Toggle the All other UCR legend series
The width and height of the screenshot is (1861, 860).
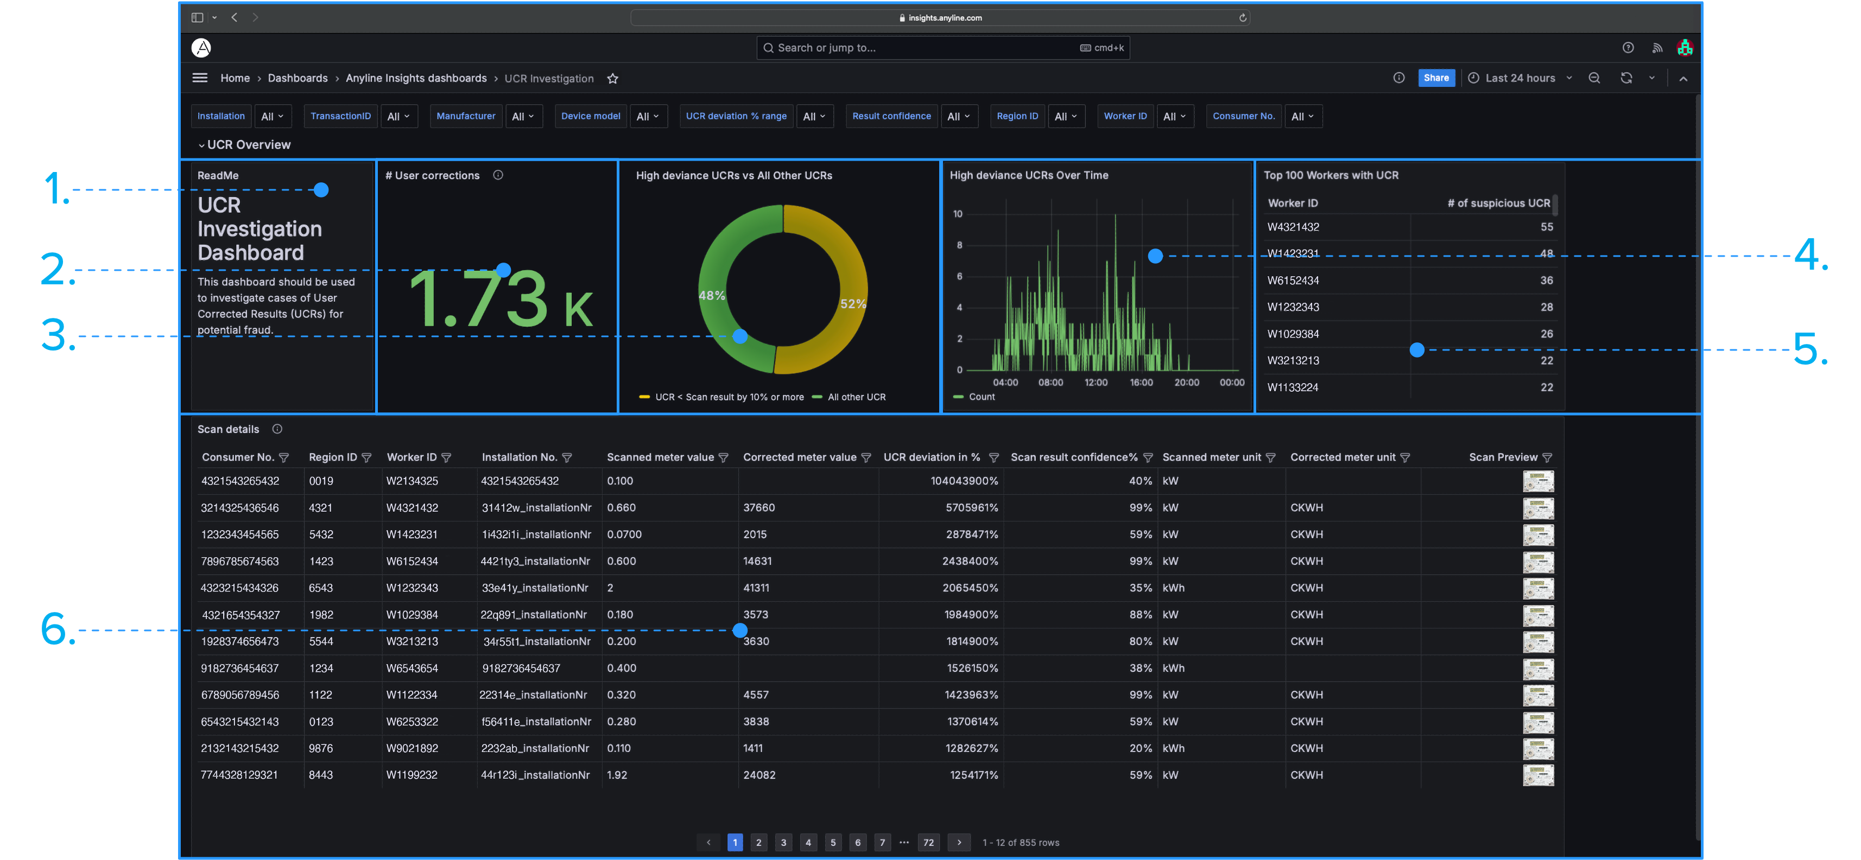[x=856, y=397]
